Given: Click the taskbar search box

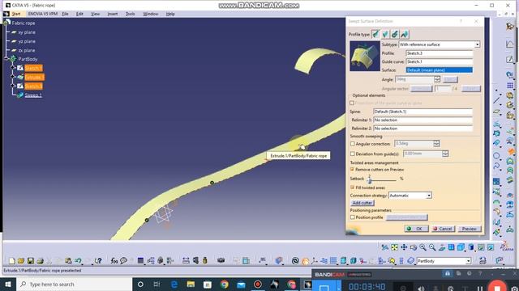Looking at the screenshot, I should pos(74,284).
